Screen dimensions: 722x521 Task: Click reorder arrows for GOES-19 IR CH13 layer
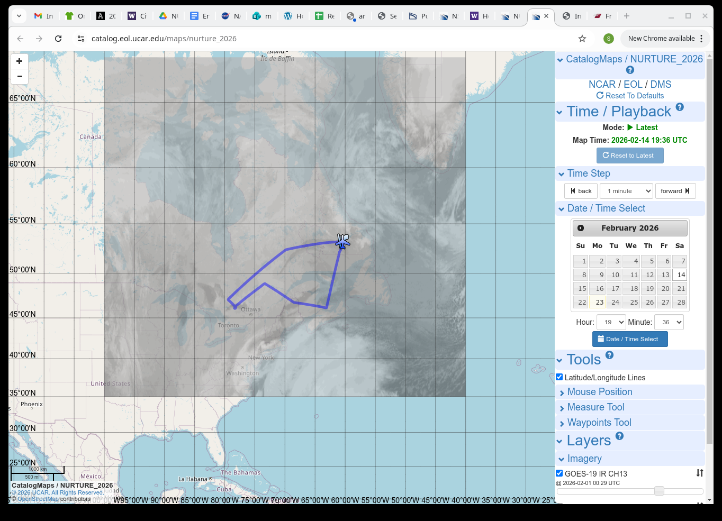pyautogui.click(x=699, y=473)
